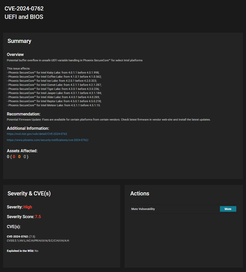Click the 7.5 severity score value

pyautogui.click(x=38, y=217)
